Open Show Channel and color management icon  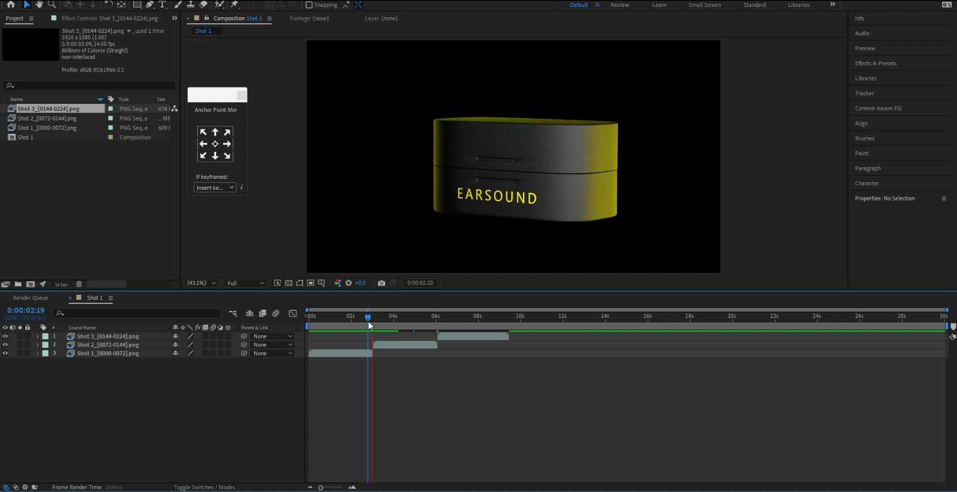click(x=338, y=283)
